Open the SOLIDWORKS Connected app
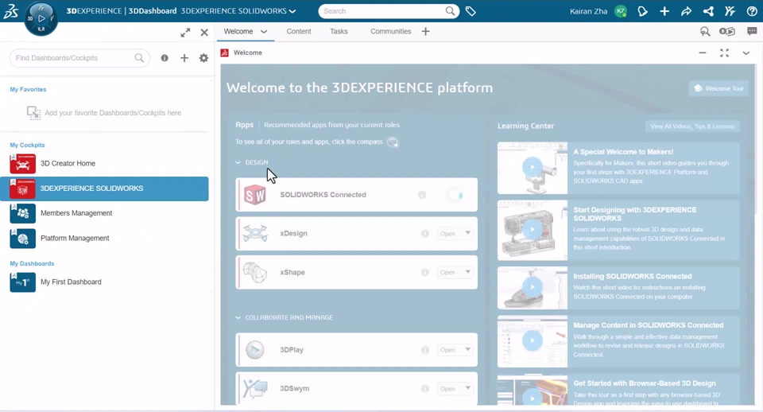 pyautogui.click(x=357, y=195)
